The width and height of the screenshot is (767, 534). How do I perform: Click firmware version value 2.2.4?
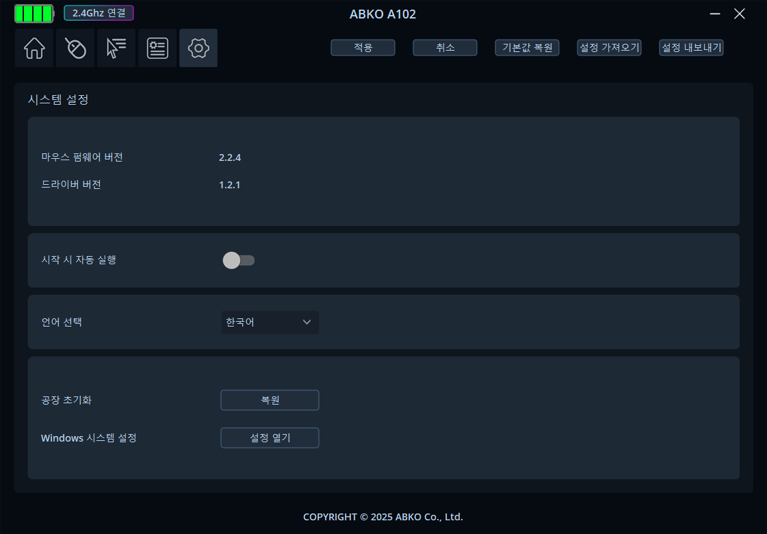230,157
